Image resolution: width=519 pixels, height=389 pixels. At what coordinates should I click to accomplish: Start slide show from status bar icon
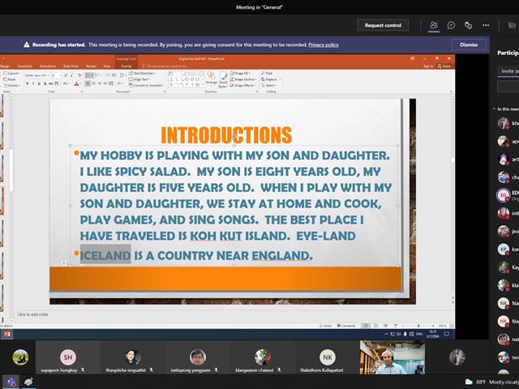coord(396,326)
